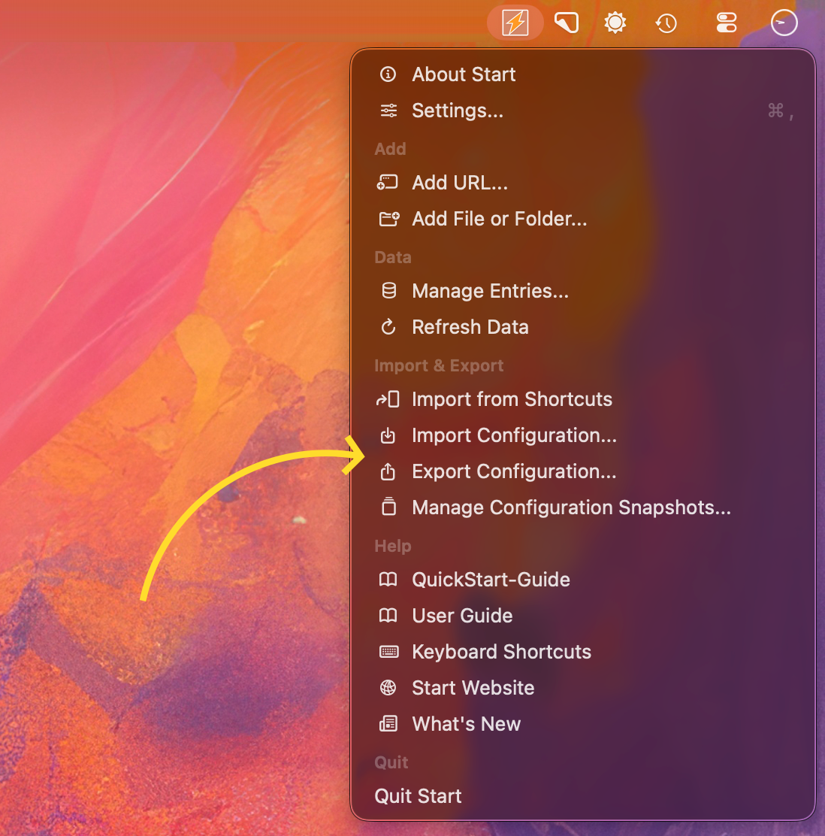Click the Start lightning bolt menu bar icon
The width and height of the screenshot is (825, 836).
[x=515, y=23]
